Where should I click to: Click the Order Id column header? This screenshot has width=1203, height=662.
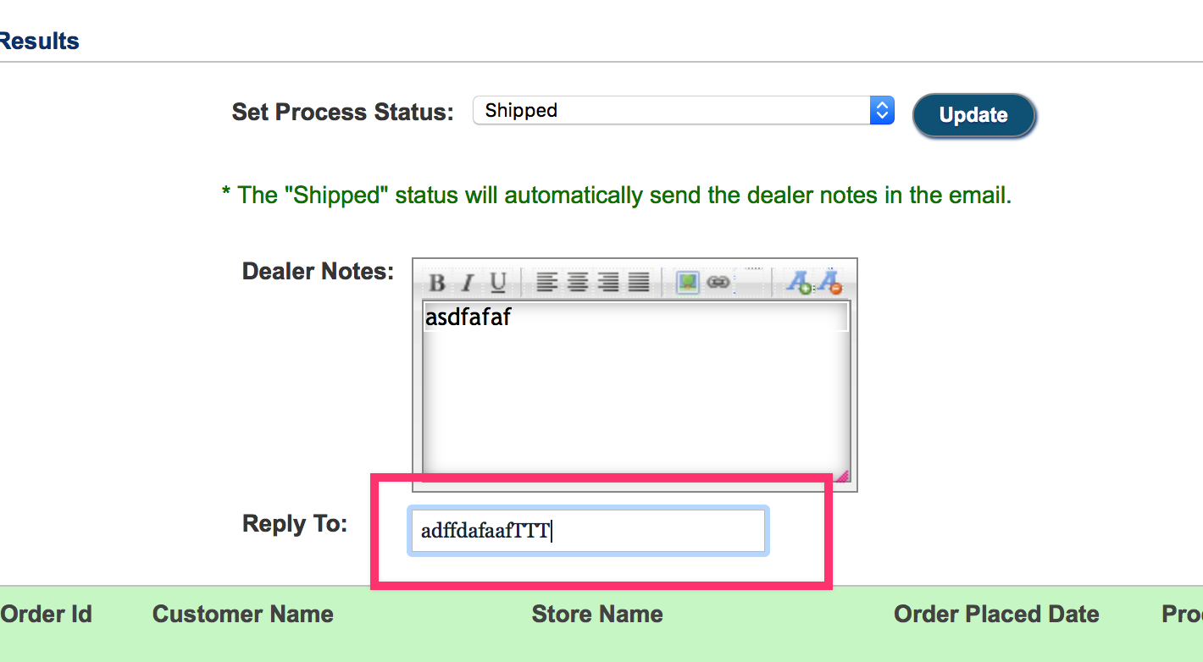click(x=46, y=614)
